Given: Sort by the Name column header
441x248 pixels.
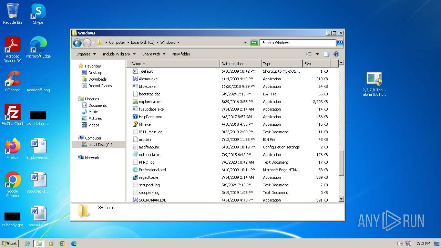Looking at the screenshot, I should click(x=173, y=64).
